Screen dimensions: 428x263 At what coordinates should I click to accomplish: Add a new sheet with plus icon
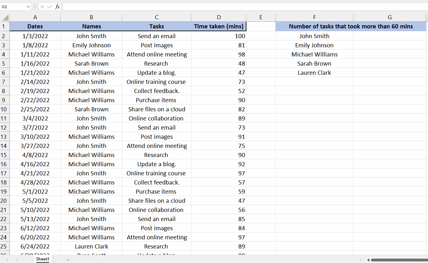[68, 260]
